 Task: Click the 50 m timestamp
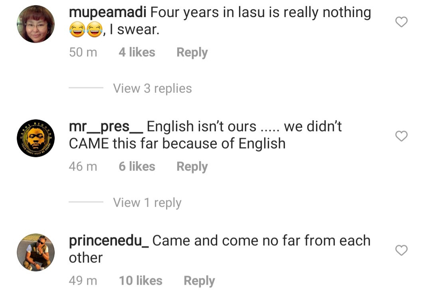coord(83,52)
